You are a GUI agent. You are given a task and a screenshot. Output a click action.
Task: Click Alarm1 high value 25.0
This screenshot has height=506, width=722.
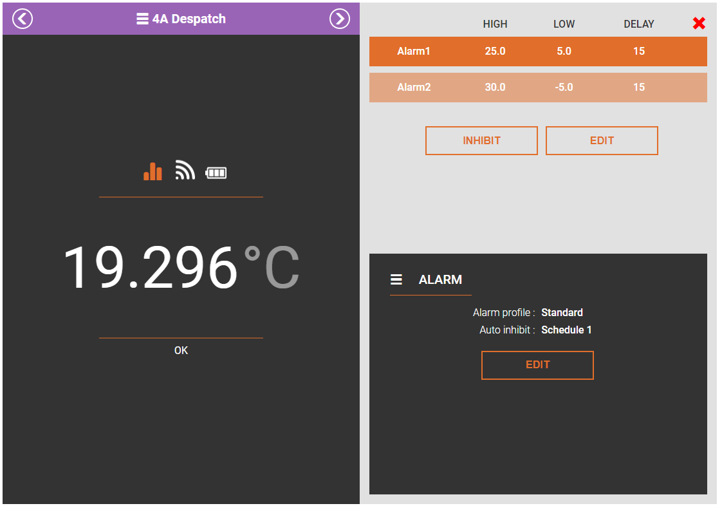[495, 51]
